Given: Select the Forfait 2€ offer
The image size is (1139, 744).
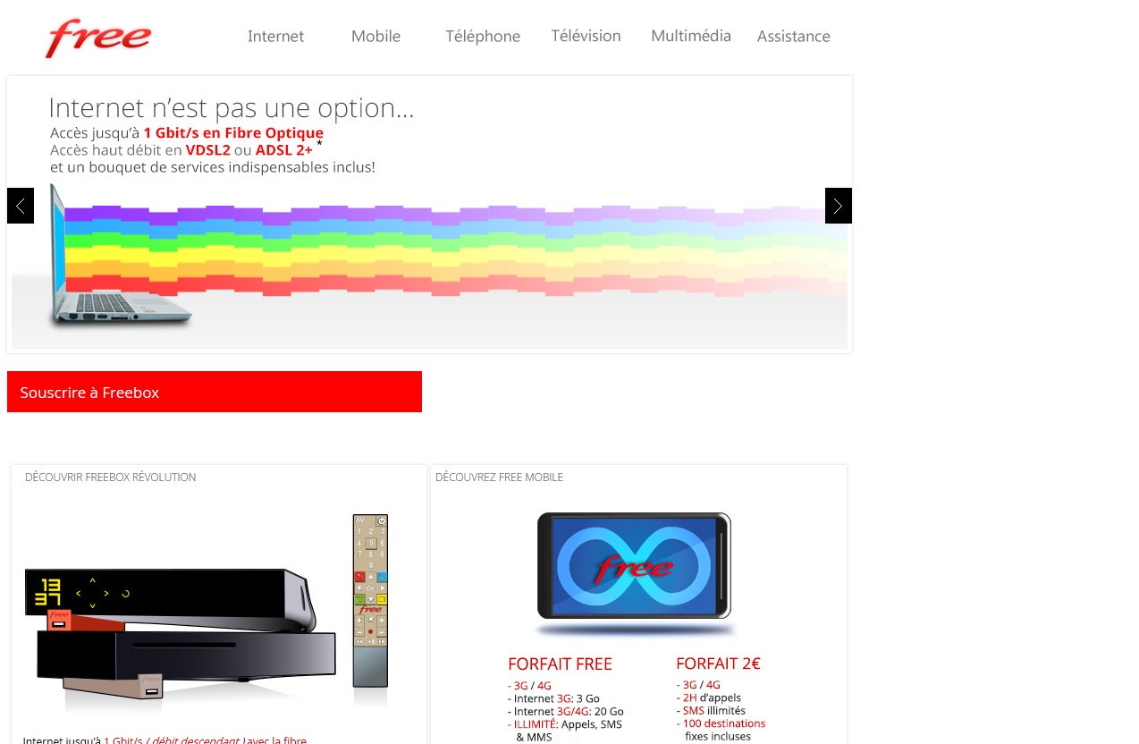Looking at the screenshot, I should click(x=718, y=664).
